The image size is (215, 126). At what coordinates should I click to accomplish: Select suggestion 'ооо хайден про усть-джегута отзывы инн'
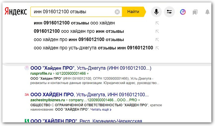coord(93,48)
